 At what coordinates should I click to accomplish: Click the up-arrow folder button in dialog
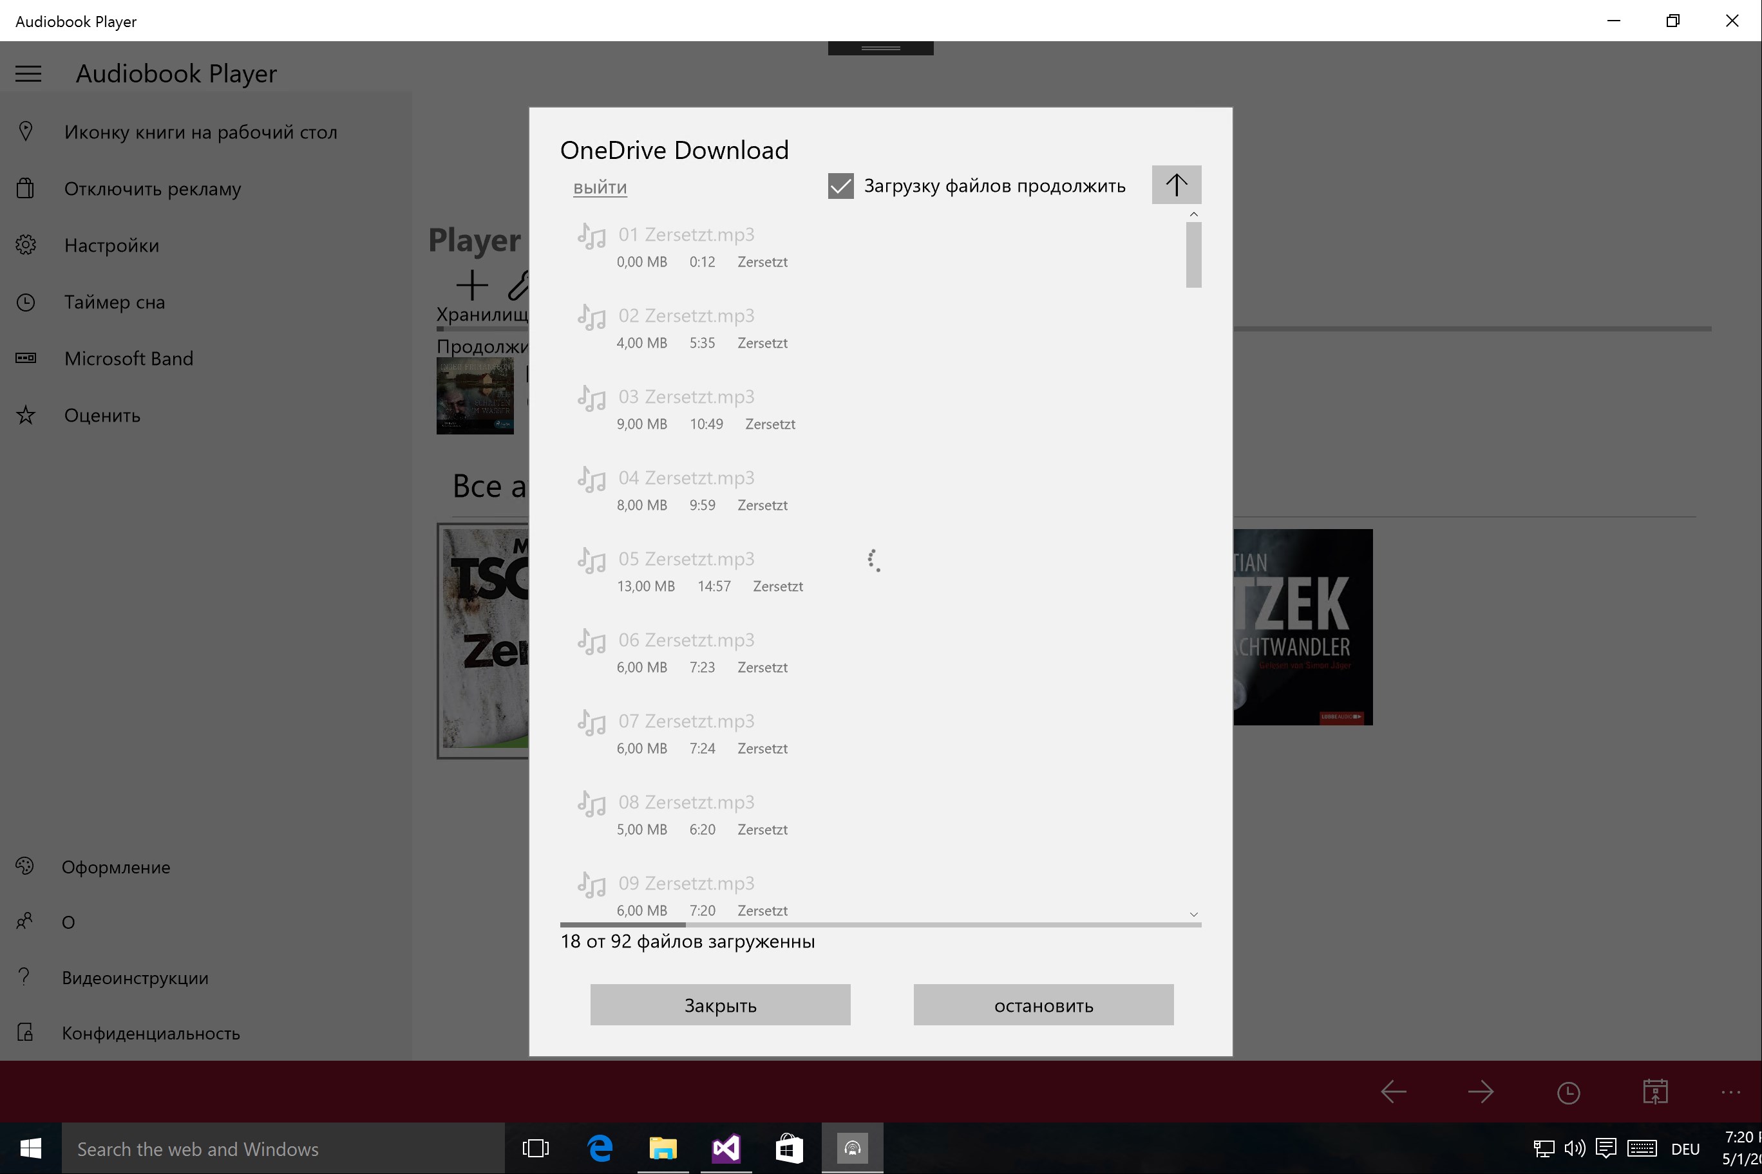click(1175, 185)
